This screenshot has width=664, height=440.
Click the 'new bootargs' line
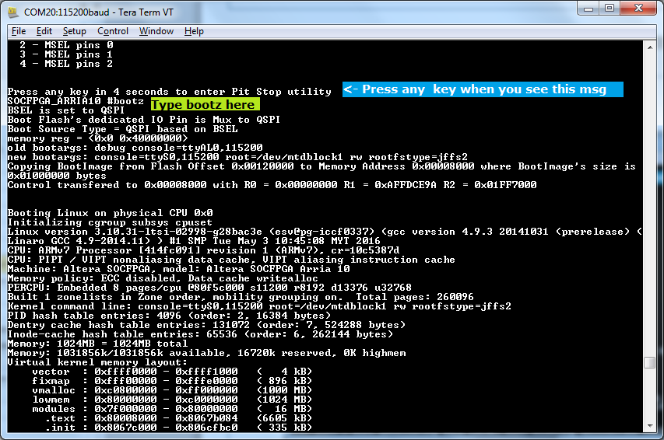coord(237,157)
